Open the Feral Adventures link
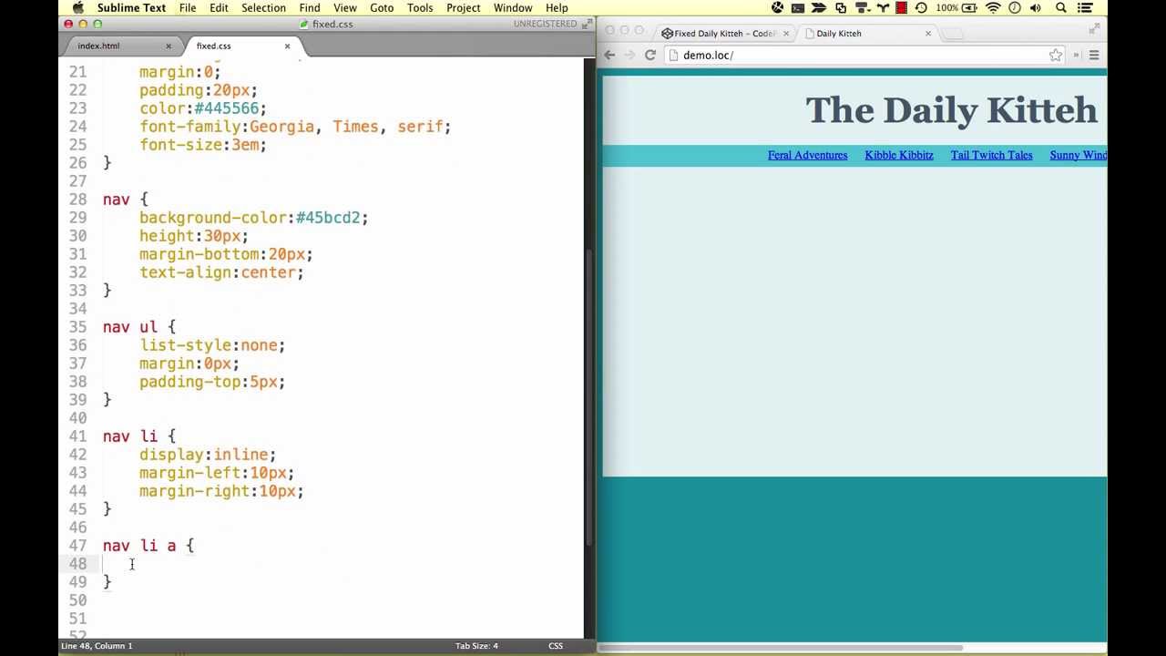Image resolution: width=1166 pixels, height=656 pixels. pyautogui.click(x=807, y=155)
